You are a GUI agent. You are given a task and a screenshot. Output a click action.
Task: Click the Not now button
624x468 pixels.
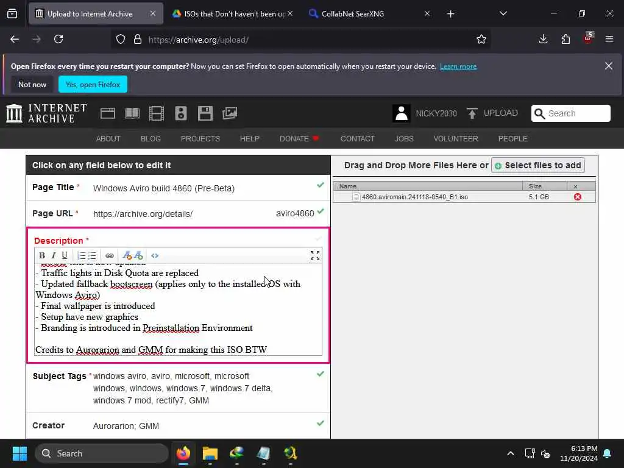32,84
